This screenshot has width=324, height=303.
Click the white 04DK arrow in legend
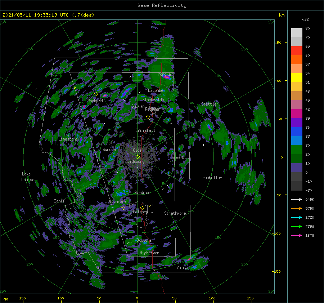tap(297, 199)
